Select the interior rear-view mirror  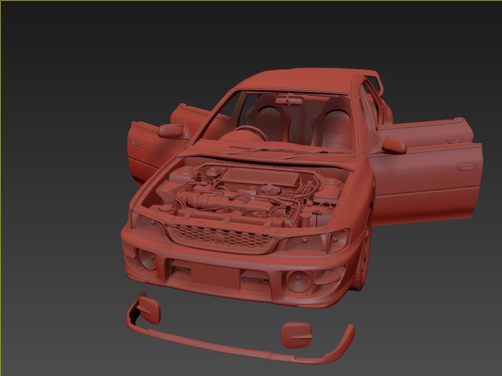coord(289,100)
